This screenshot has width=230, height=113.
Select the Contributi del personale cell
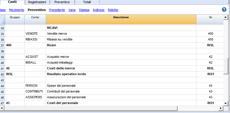point(121,92)
